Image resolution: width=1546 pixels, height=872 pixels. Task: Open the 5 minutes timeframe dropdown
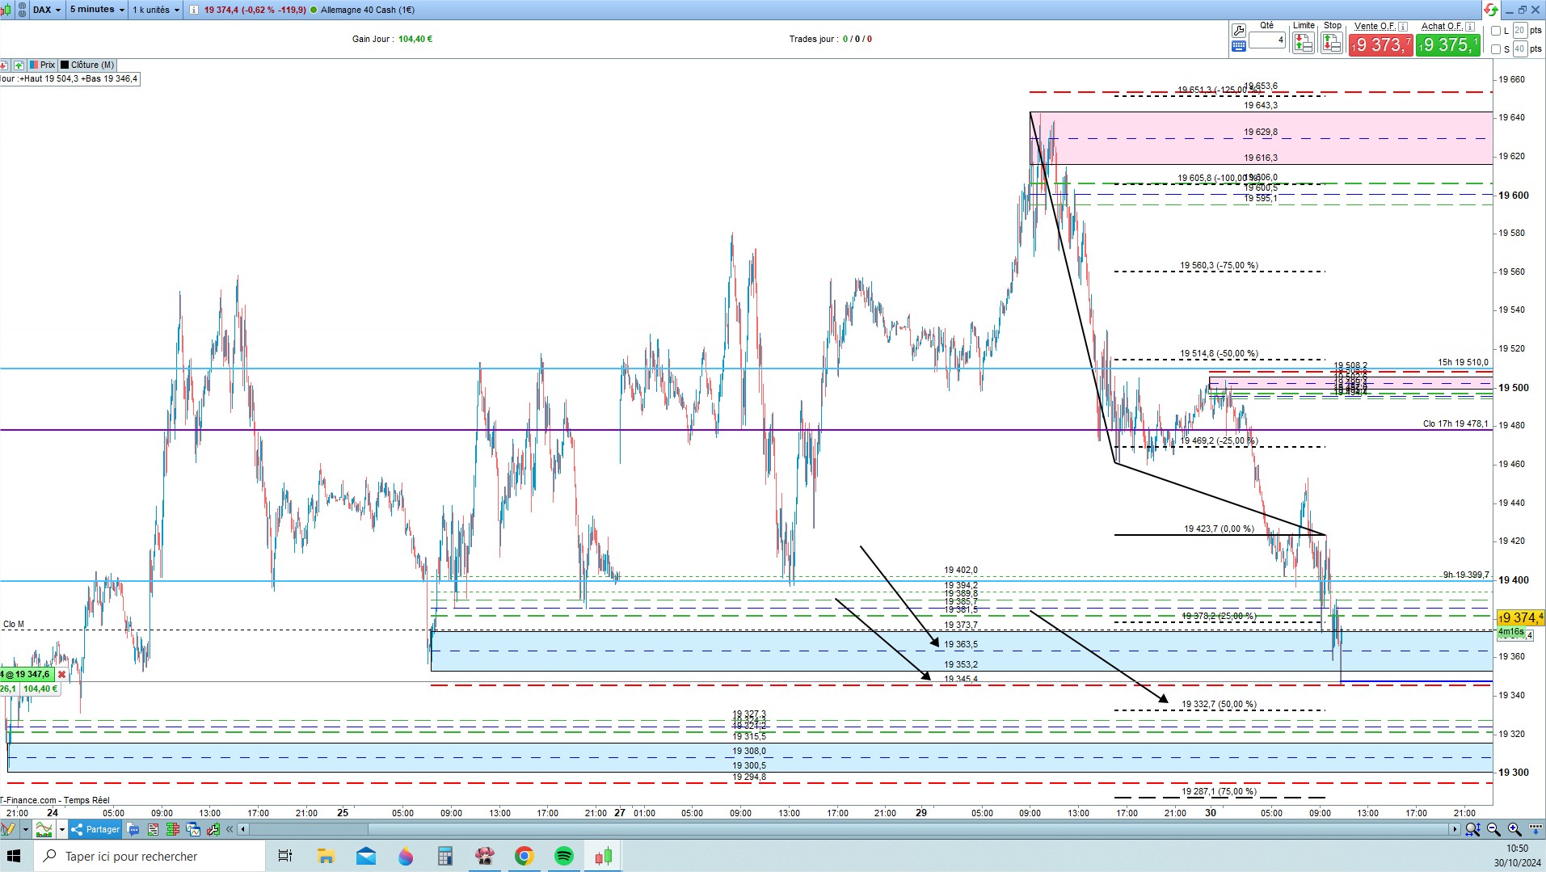[97, 10]
